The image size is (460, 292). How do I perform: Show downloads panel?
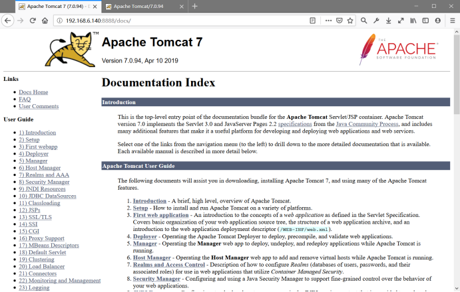388,21
